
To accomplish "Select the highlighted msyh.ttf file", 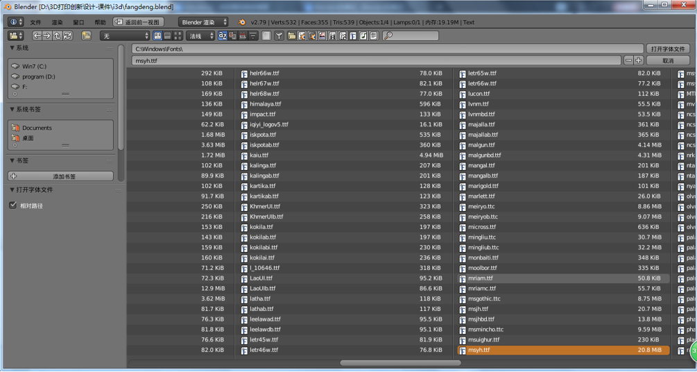I will pyautogui.click(x=563, y=350).
